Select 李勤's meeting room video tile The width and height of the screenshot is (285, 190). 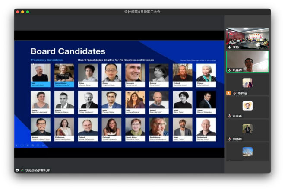click(247, 37)
